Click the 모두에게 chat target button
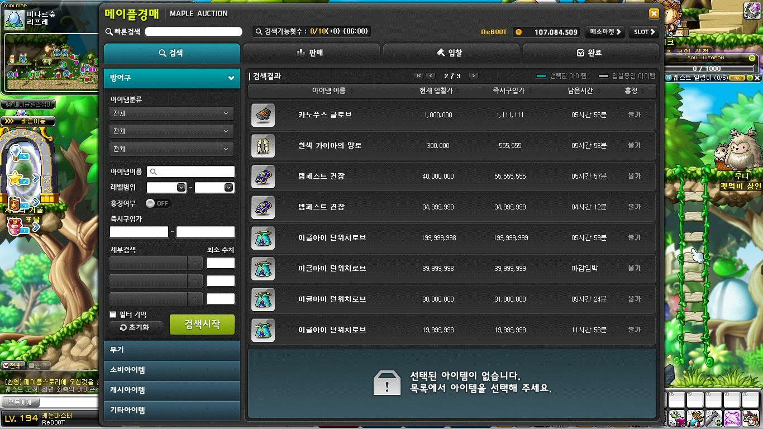 click(20, 402)
